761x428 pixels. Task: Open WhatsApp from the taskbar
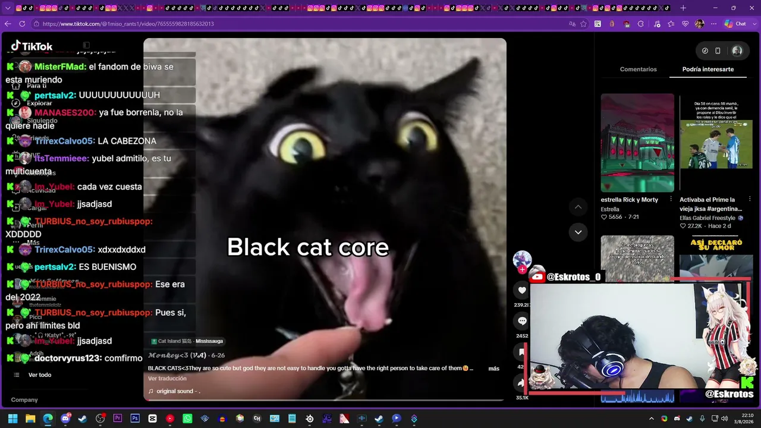tap(187, 418)
